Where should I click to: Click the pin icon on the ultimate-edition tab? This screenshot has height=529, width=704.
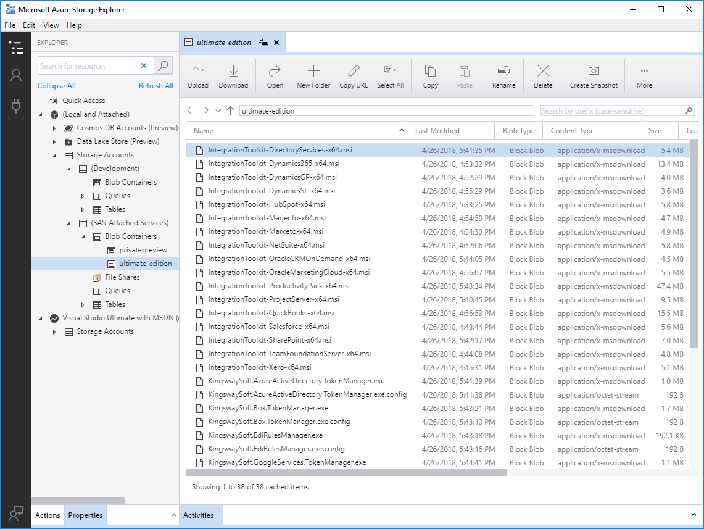click(x=263, y=43)
